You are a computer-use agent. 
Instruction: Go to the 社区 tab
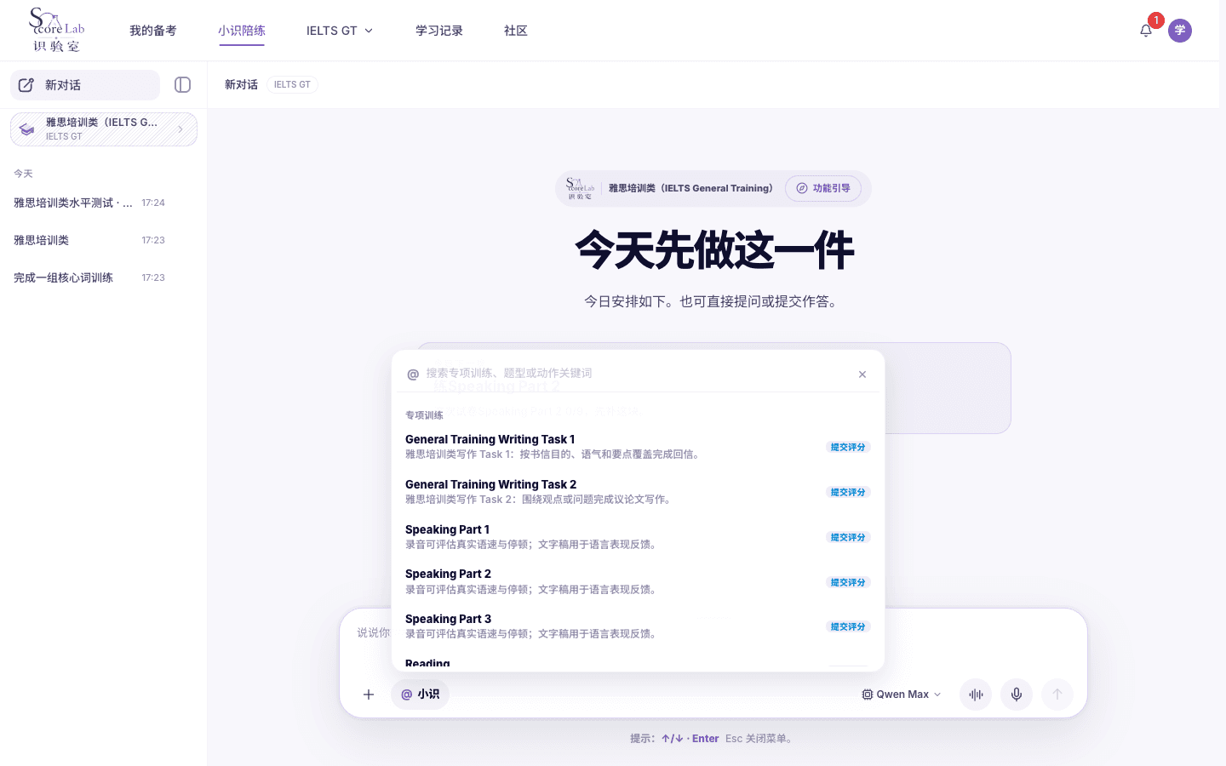(516, 31)
